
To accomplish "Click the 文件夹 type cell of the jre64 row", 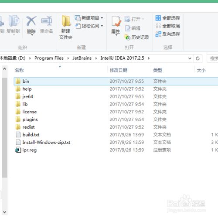I will tap(160, 96).
